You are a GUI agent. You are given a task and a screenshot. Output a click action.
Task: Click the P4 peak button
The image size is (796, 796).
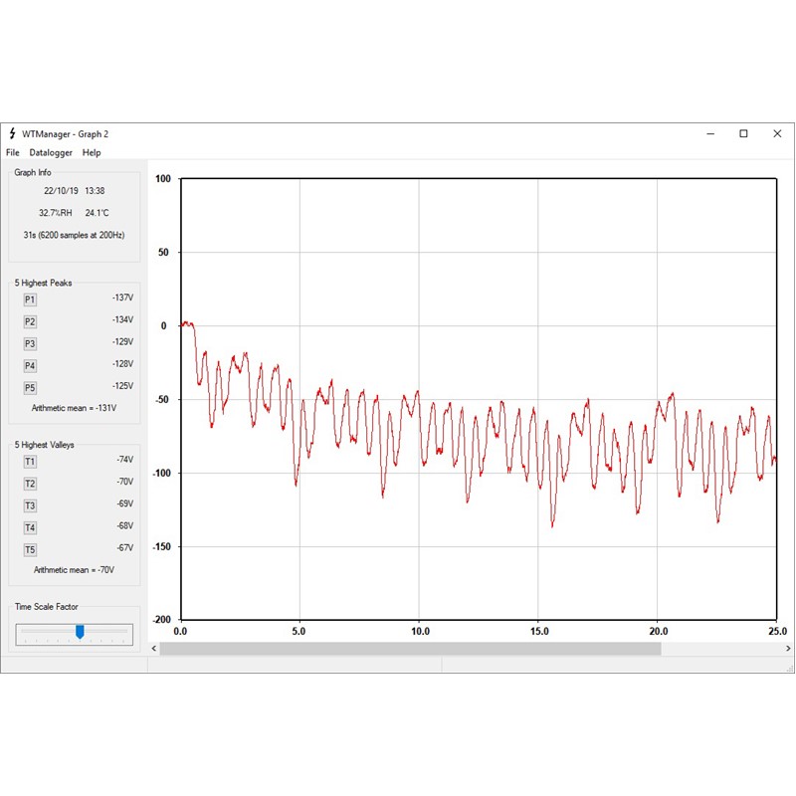[x=30, y=365]
